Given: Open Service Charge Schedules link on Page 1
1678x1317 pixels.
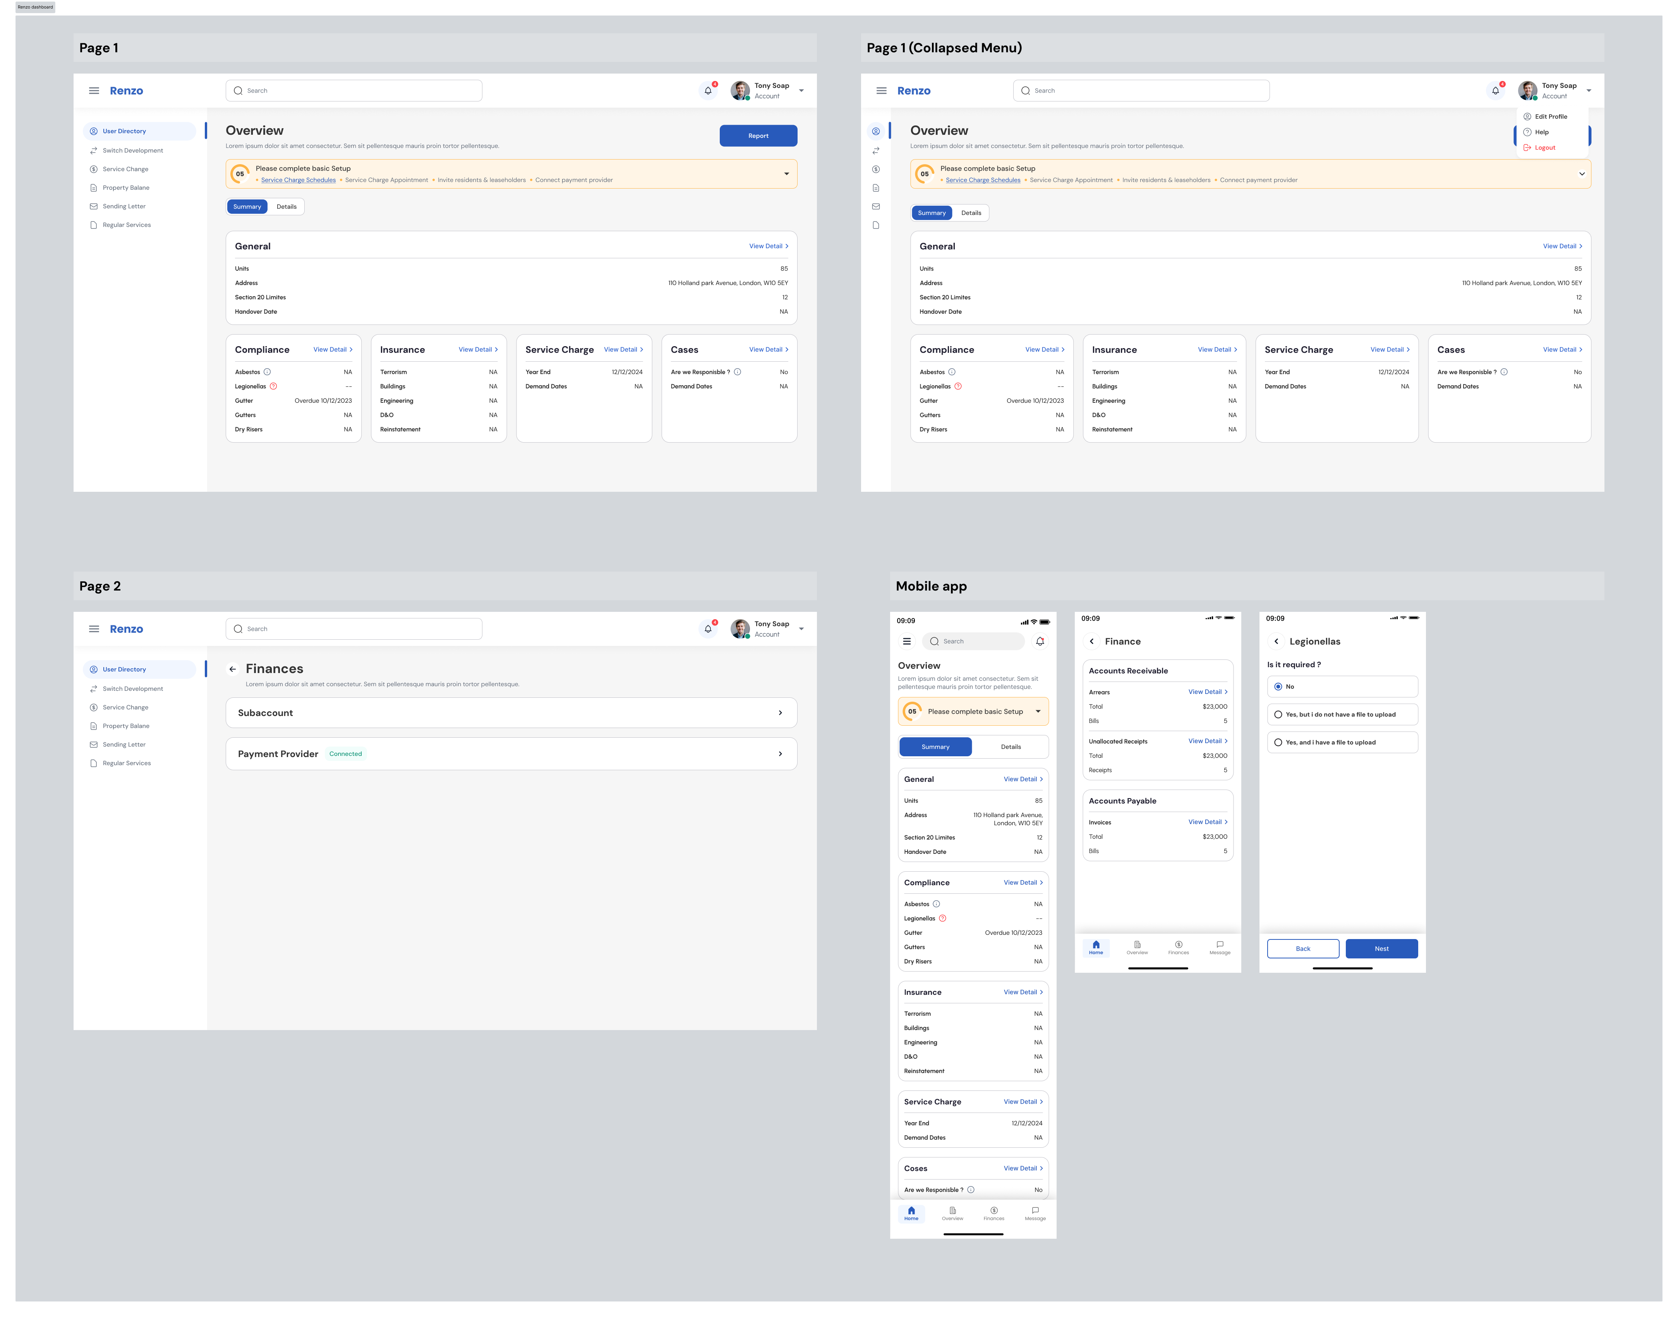Looking at the screenshot, I should click(x=298, y=180).
